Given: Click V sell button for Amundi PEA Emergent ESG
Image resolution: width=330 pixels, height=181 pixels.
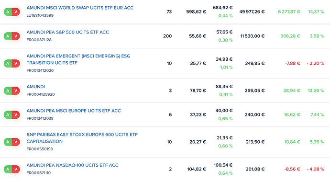Looking at the screenshot, I should click(16, 63).
